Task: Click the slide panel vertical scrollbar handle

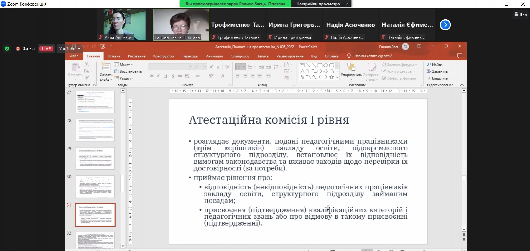Action: point(123,183)
